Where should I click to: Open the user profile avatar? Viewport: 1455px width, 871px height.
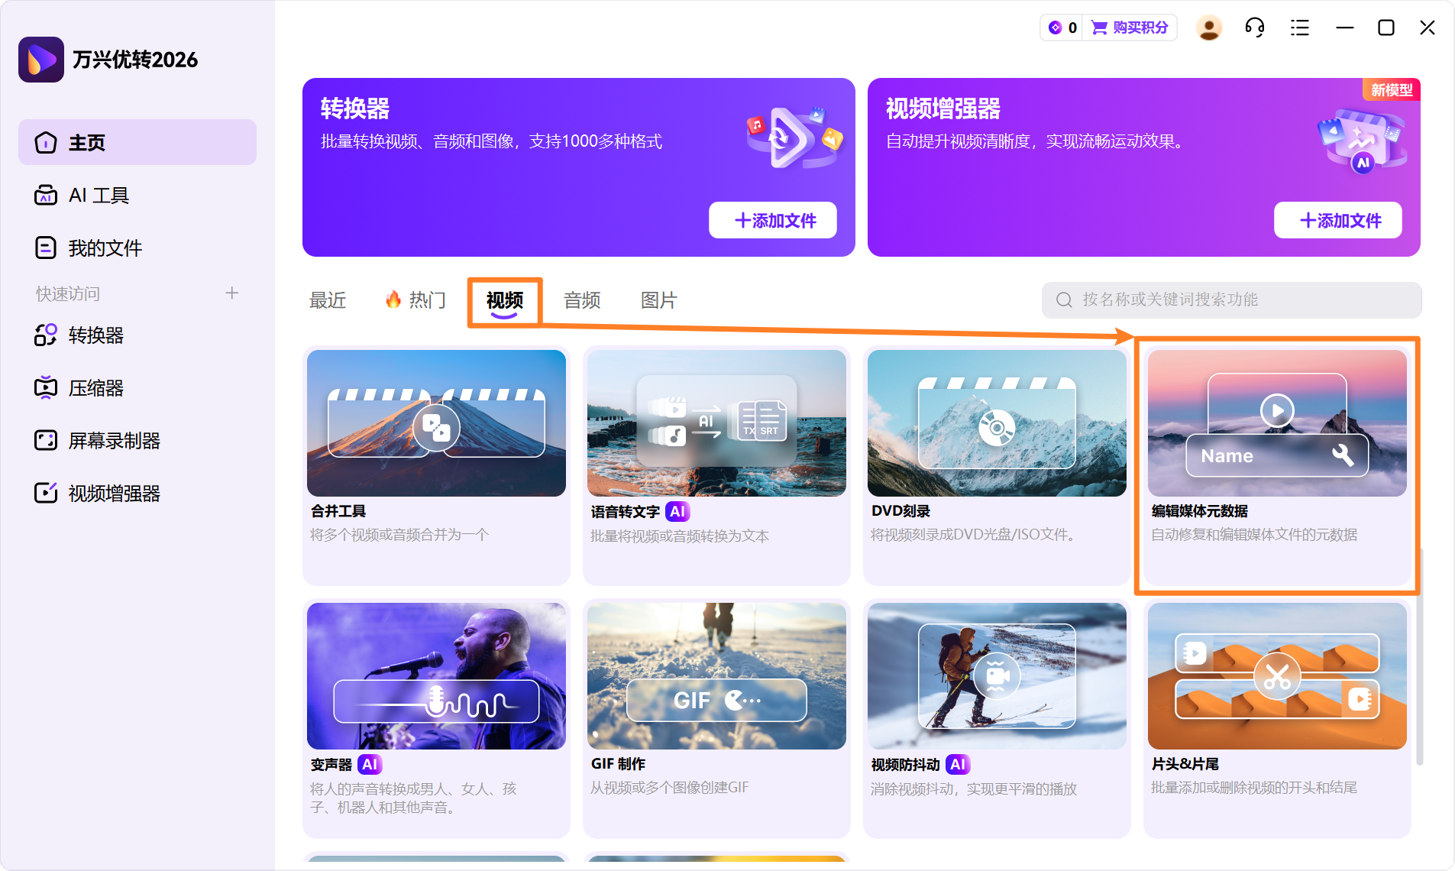[1209, 27]
